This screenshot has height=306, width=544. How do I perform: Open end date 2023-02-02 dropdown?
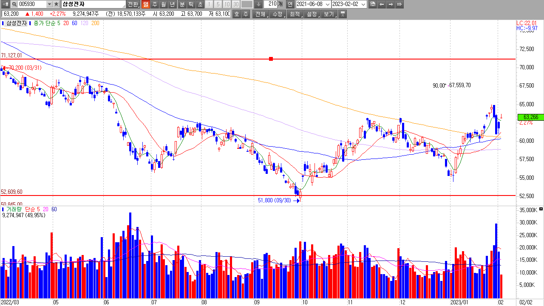(x=363, y=4)
